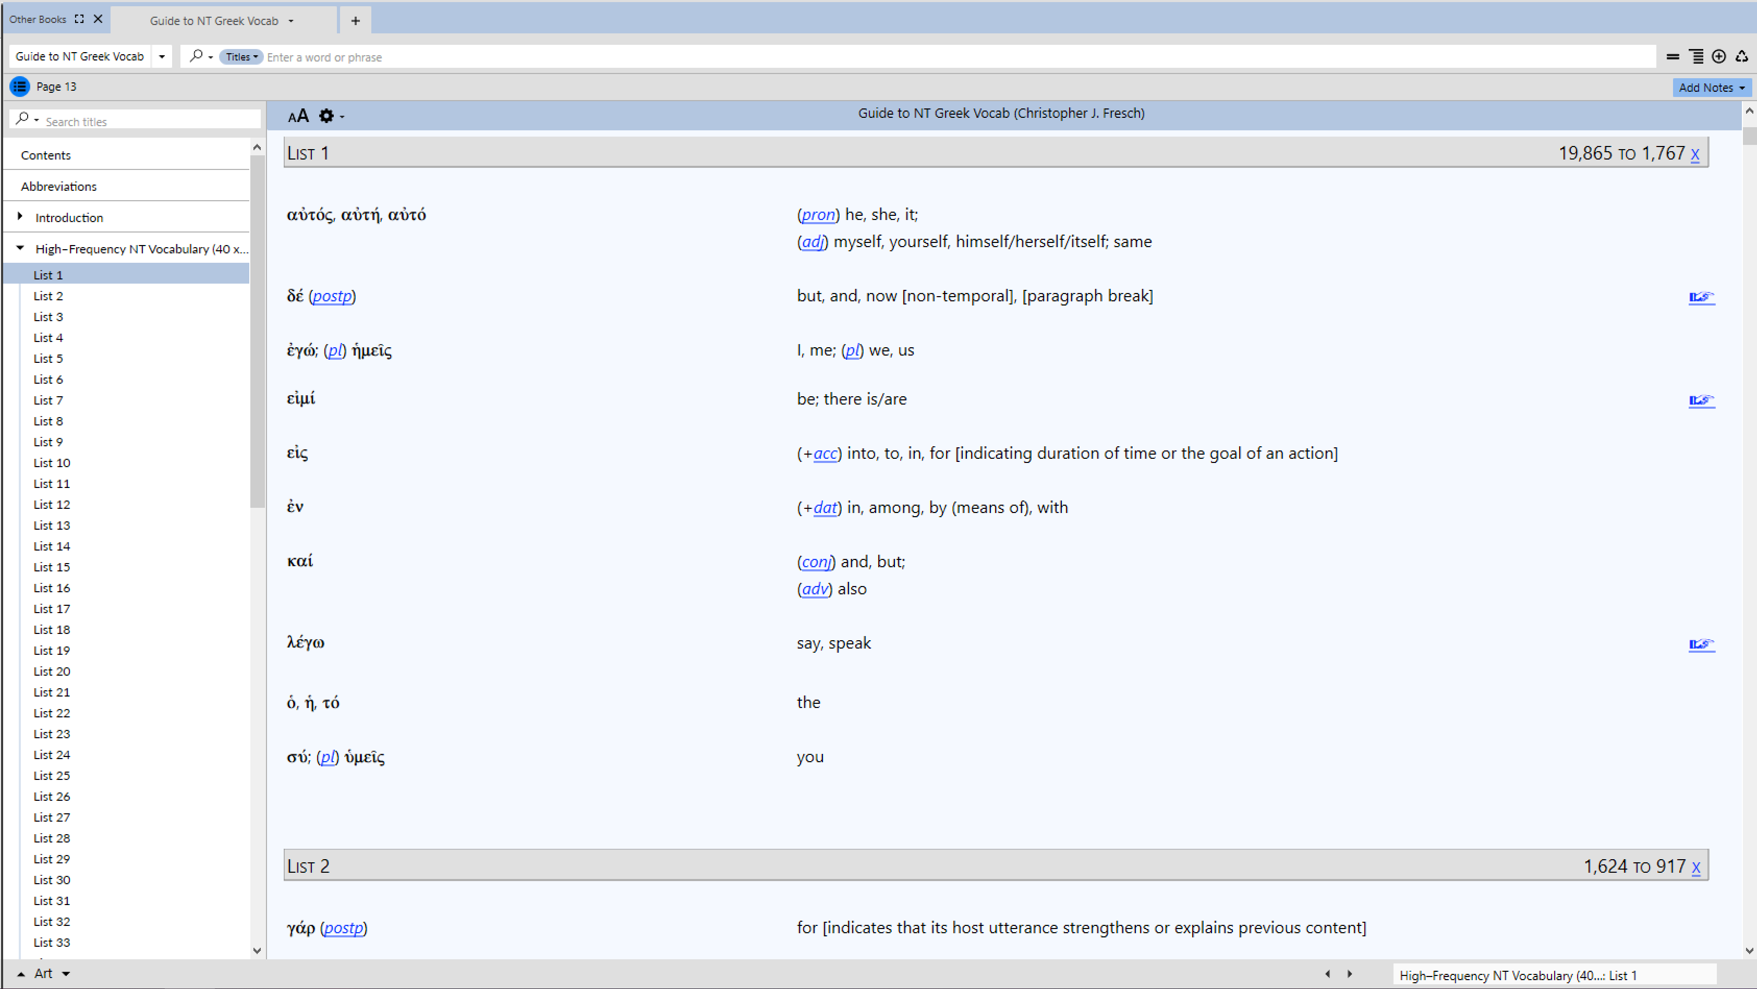
Task: Click the magnifier icon in Search titles box
Action: 22,119
